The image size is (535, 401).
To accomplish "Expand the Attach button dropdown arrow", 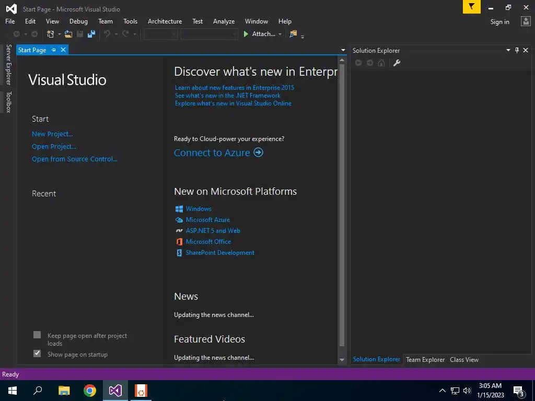I will click(280, 34).
